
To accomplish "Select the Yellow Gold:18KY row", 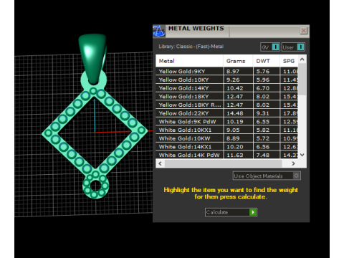I will coord(226,96).
